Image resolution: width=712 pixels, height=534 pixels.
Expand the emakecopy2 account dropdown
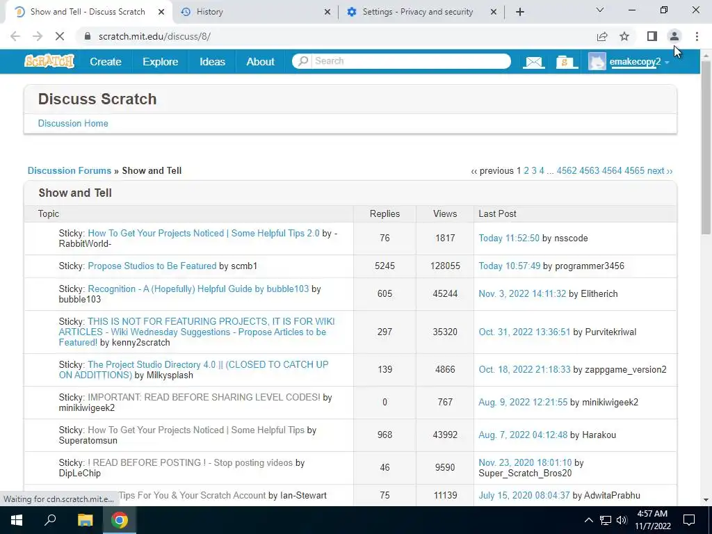pos(667,62)
